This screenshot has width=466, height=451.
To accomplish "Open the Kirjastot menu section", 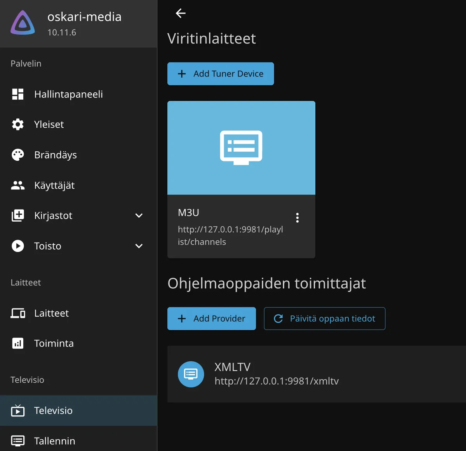I will click(x=53, y=216).
